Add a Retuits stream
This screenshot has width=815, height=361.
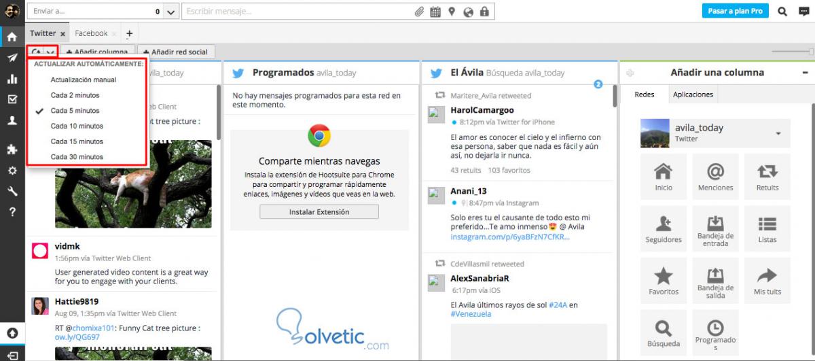coord(767,177)
